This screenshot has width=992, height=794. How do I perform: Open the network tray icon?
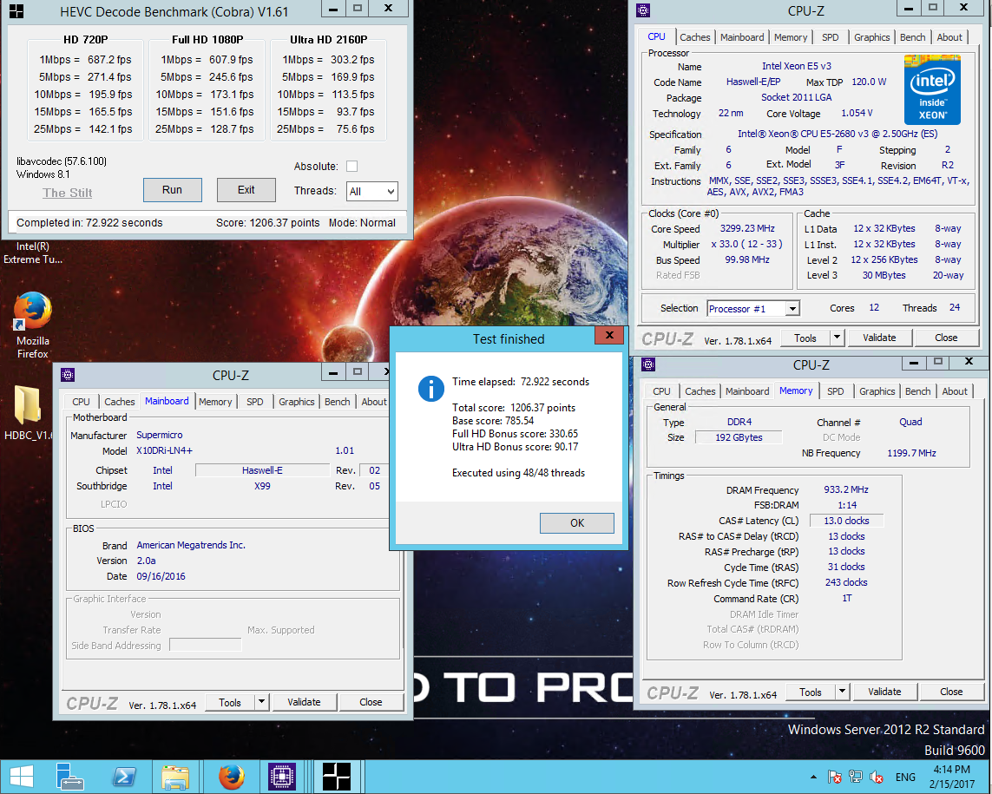click(856, 777)
